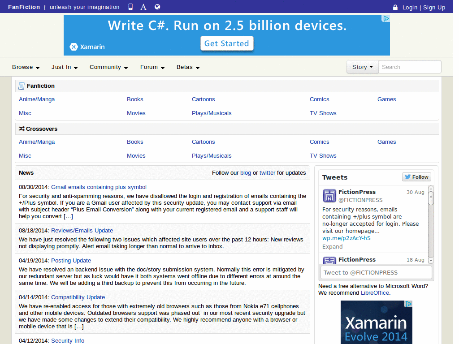Click the Fanfiction section book icon
The height and width of the screenshot is (344, 459).
pyautogui.click(x=22, y=86)
